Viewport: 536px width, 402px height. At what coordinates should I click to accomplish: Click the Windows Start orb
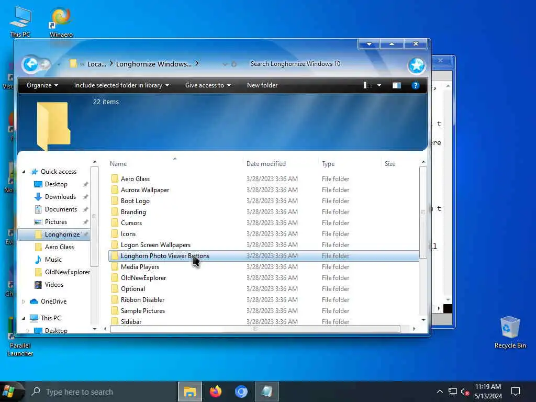(x=9, y=392)
